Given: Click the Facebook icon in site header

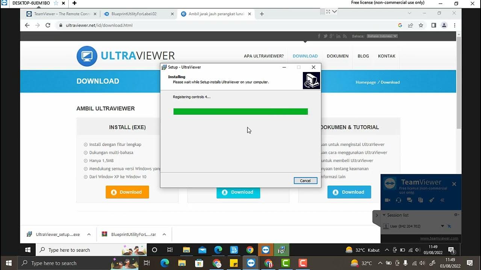Looking at the screenshot, I should click(x=319, y=36).
